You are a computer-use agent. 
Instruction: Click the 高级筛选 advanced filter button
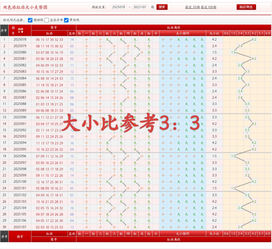click(246, 7)
